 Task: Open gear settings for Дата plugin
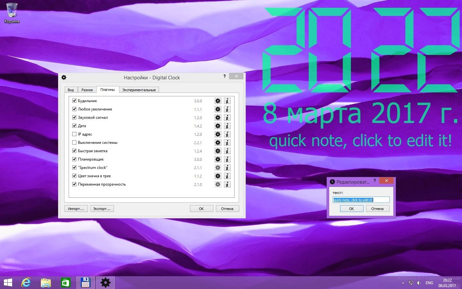click(218, 126)
